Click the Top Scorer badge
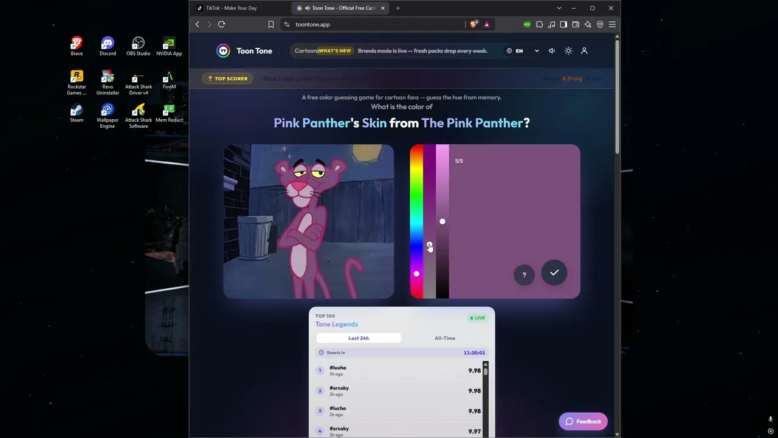The width and height of the screenshot is (778, 438). pyautogui.click(x=228, y=78)
